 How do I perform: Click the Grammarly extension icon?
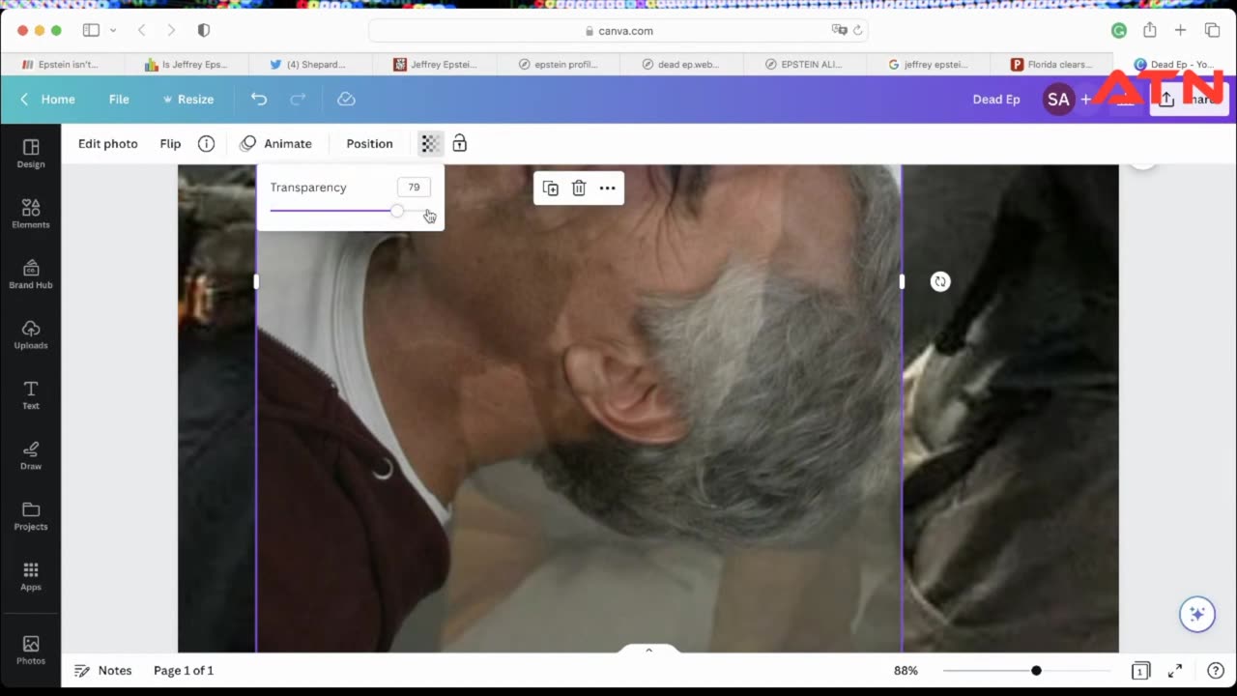pos(1119,30)
